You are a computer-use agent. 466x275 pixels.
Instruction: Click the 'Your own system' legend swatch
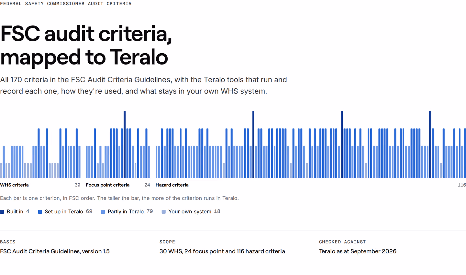click(x=164, y=212)
